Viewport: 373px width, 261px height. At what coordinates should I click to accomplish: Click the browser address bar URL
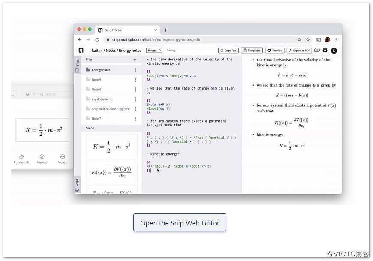tap(156, 40)
